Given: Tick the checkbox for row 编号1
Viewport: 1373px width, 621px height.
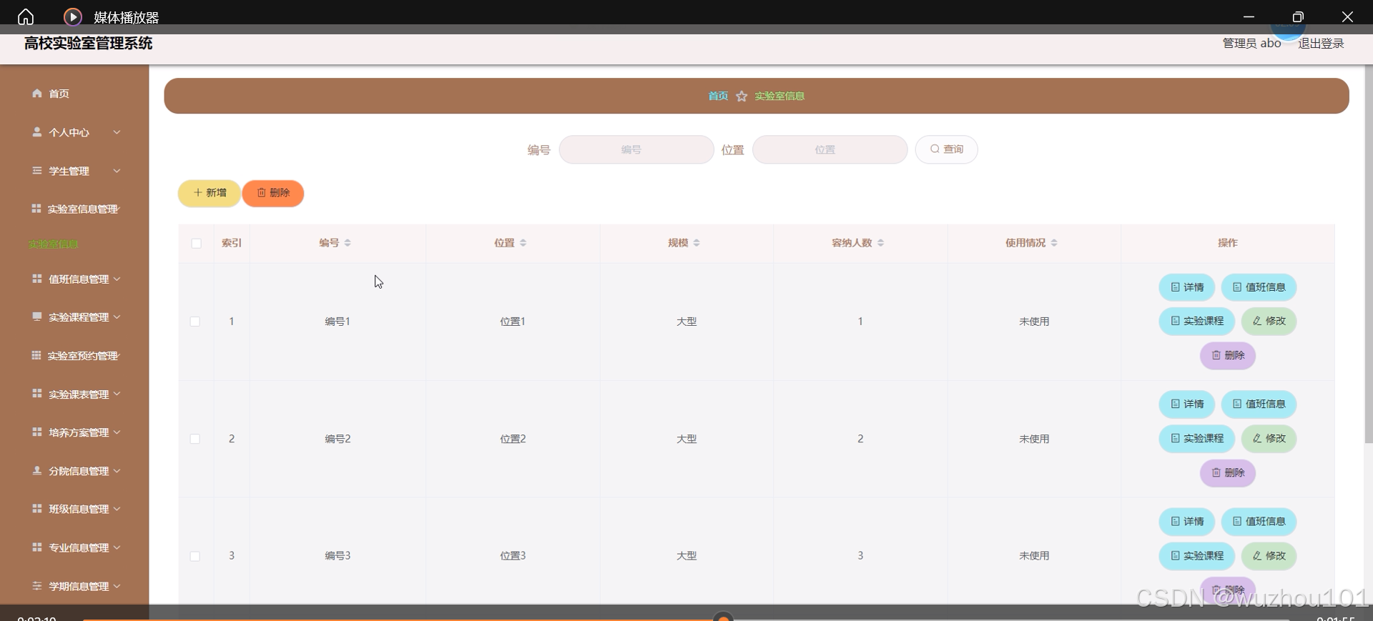Looking at the screenshot, I should 195,322.
